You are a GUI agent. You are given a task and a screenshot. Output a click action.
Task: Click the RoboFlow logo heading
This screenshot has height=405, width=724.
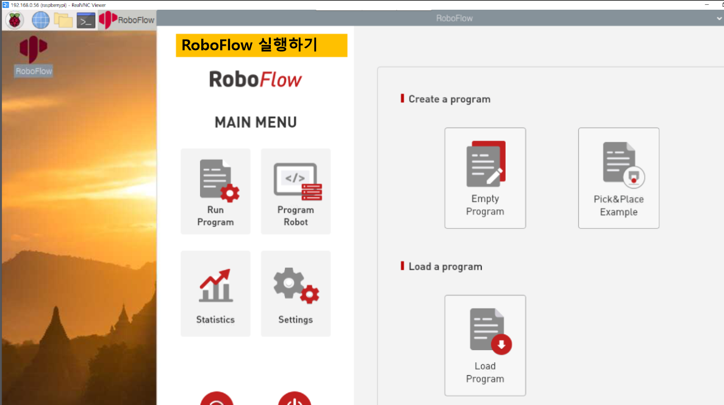[256, 79]
